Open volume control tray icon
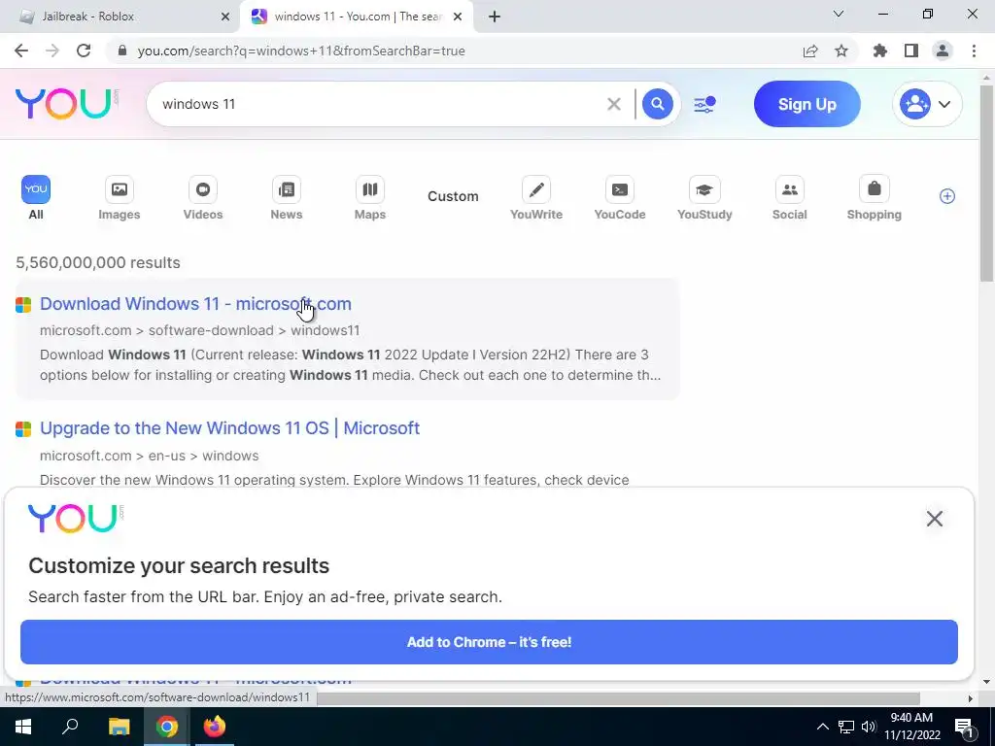 click(869, 727)
